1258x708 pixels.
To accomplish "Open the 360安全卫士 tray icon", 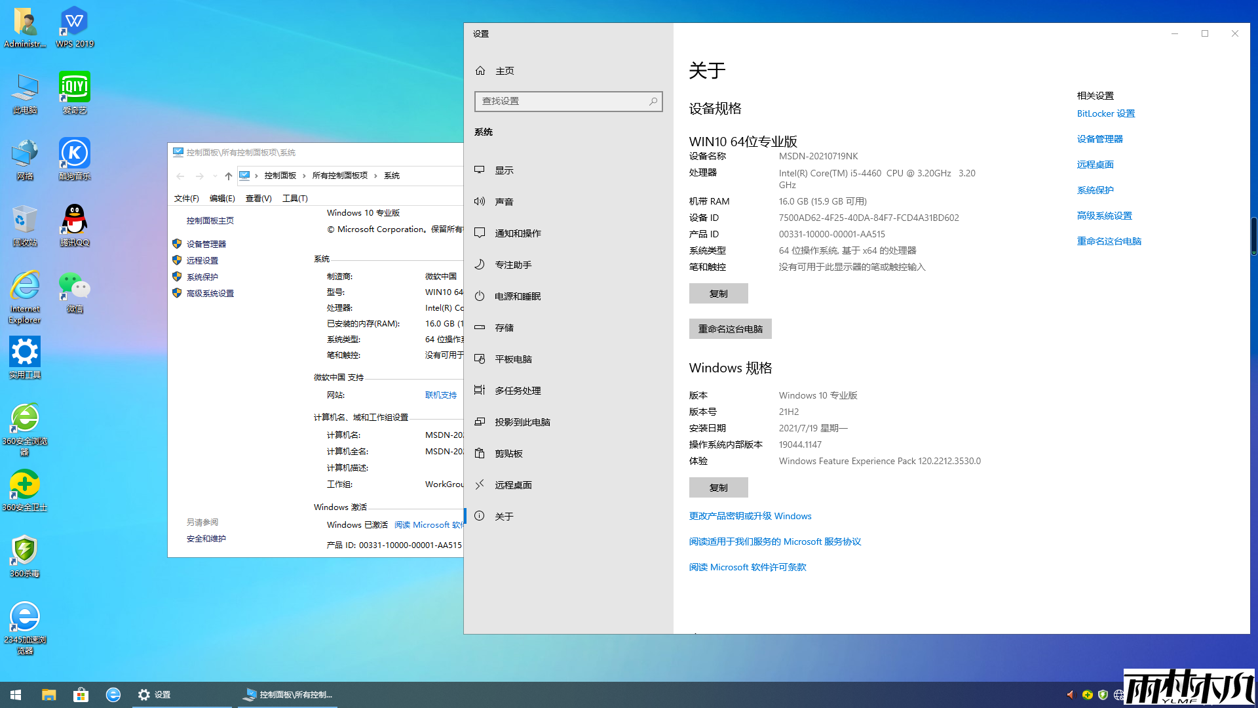I will click(x=1088, y=694).
